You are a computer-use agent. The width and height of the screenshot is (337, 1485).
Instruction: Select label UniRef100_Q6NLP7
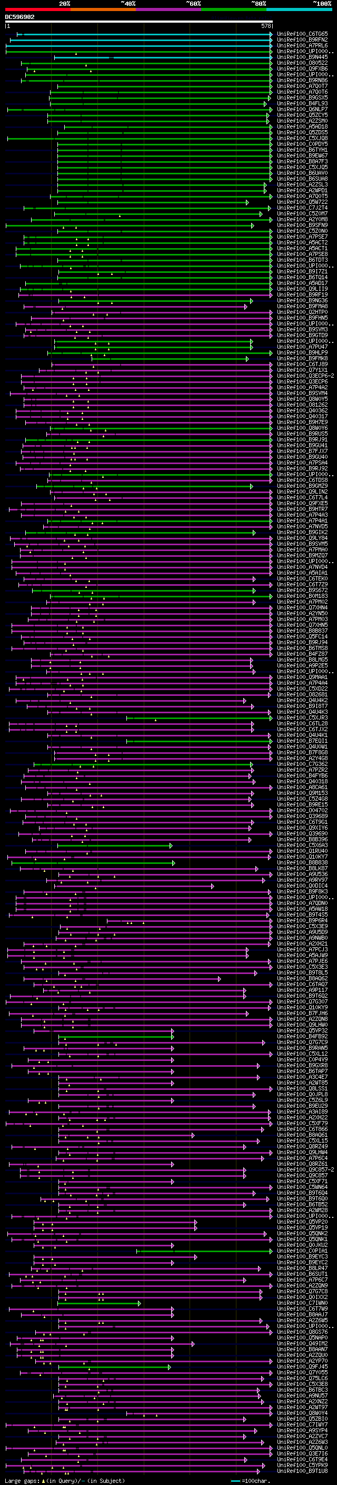(x=302, y=110)
